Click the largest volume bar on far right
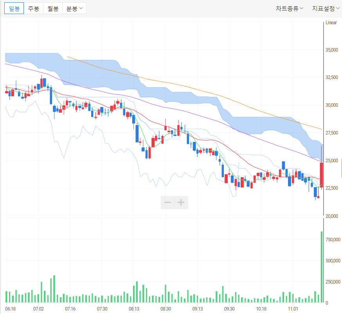This screenshot has height=314, width=342. pos(322,267)
